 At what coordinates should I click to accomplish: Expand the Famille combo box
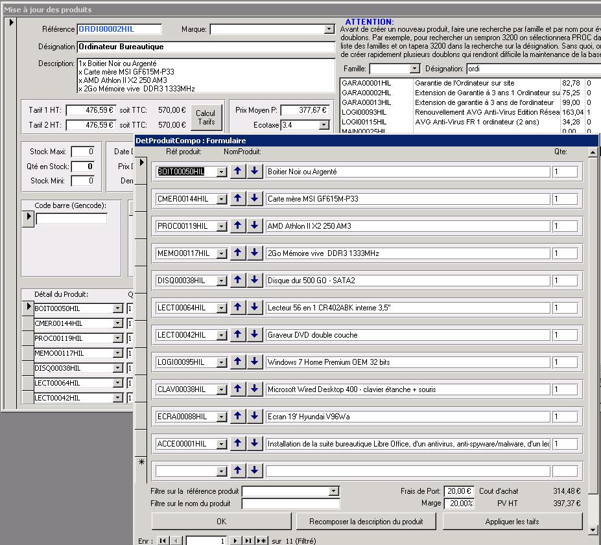coord(414,69)
